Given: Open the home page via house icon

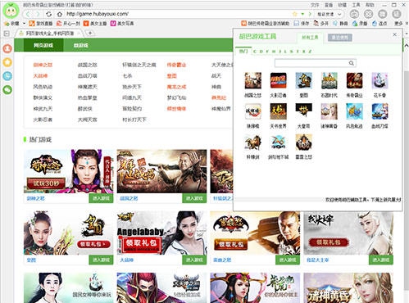Looking at the screenshot, I should click(x=60, y=14).
